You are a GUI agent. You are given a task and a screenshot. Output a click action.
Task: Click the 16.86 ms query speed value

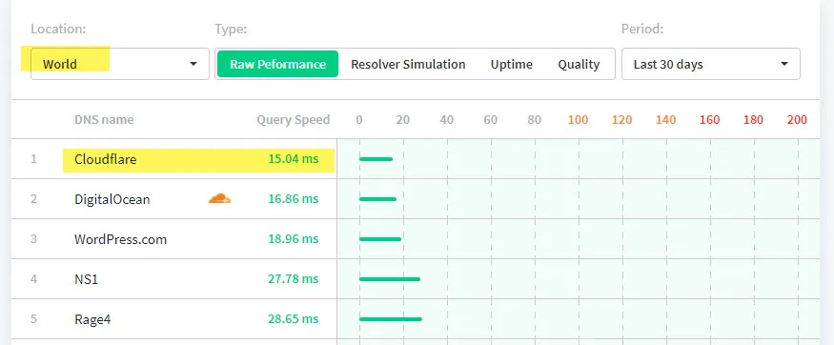(293, 199)
